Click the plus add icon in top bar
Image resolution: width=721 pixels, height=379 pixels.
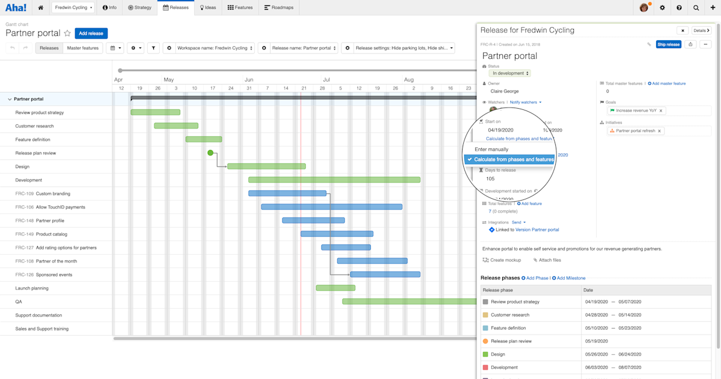(x=713, y=8)
